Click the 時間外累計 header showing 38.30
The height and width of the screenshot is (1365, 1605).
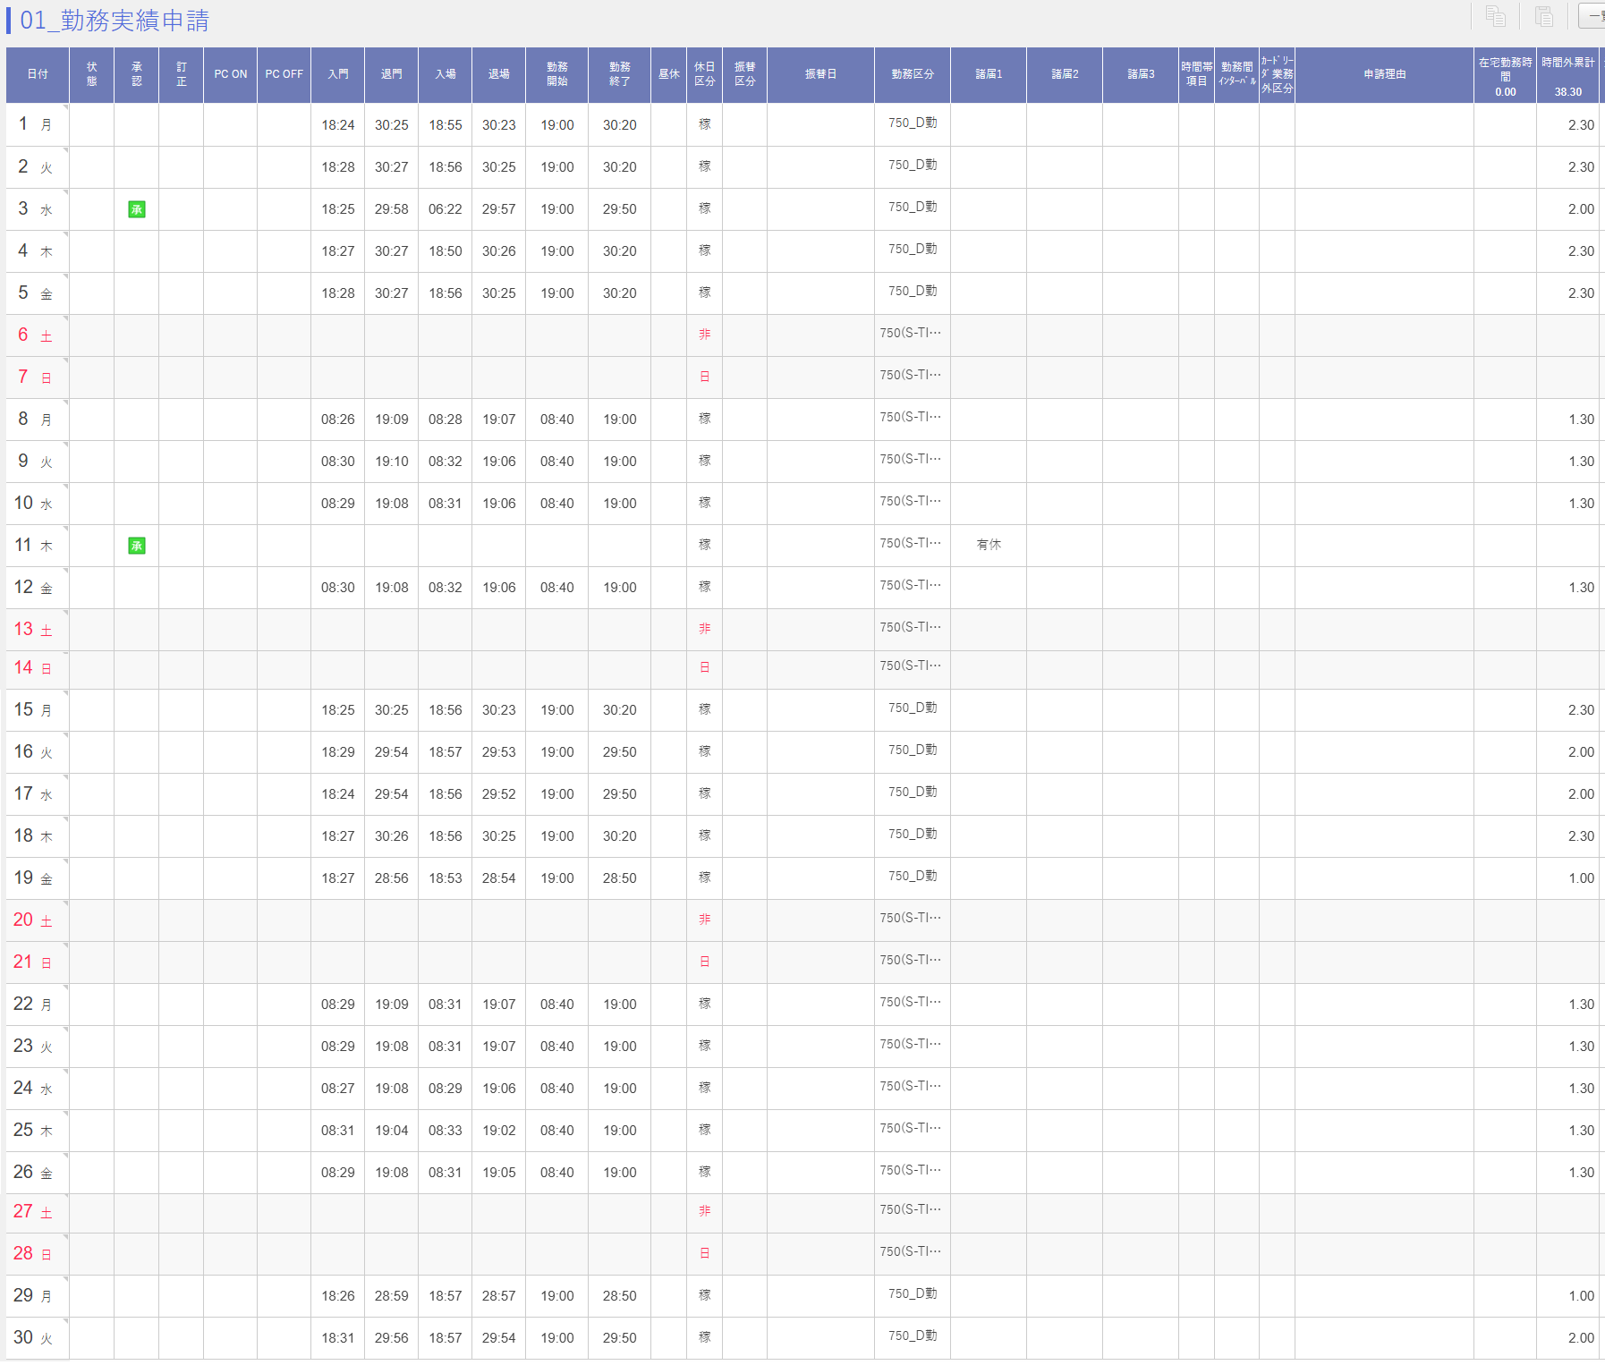1567,76
